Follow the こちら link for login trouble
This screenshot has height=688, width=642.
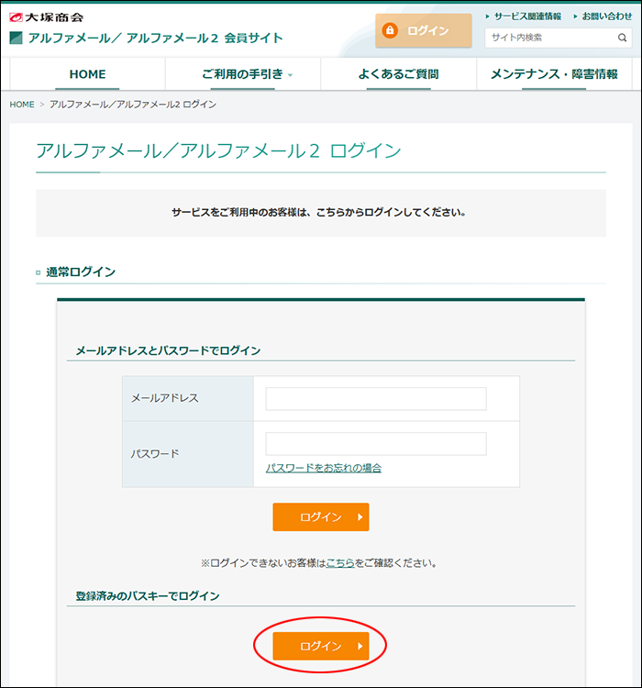point(340,562)
